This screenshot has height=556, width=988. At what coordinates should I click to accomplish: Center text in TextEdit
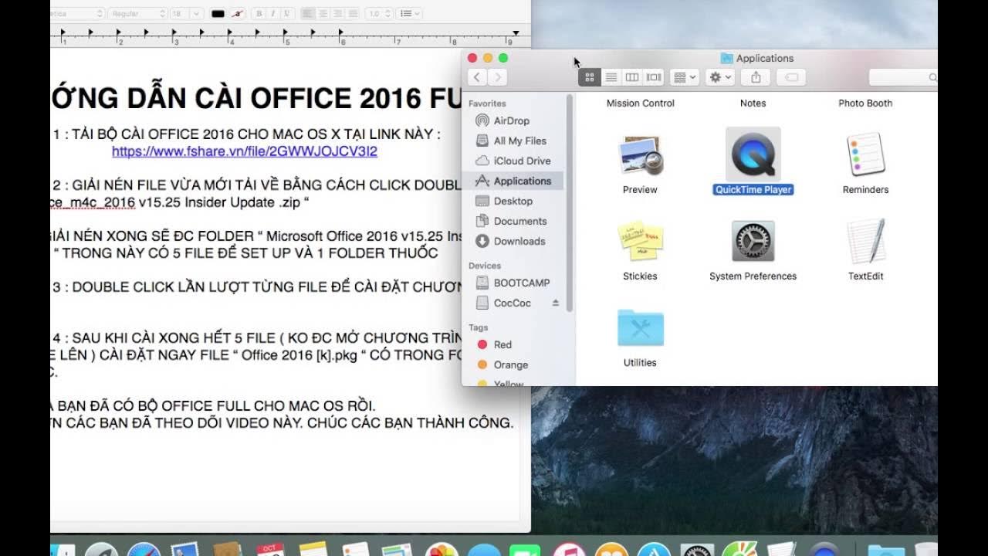pyautogui.click(x=322, y=14)
